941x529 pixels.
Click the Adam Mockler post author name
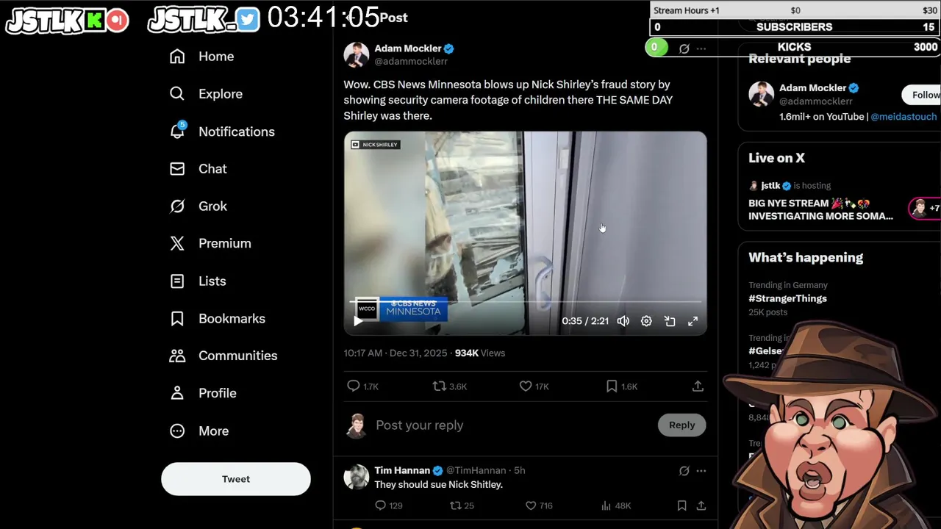coord(408,48)
